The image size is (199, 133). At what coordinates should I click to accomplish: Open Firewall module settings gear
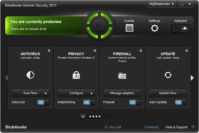point(141,51)
